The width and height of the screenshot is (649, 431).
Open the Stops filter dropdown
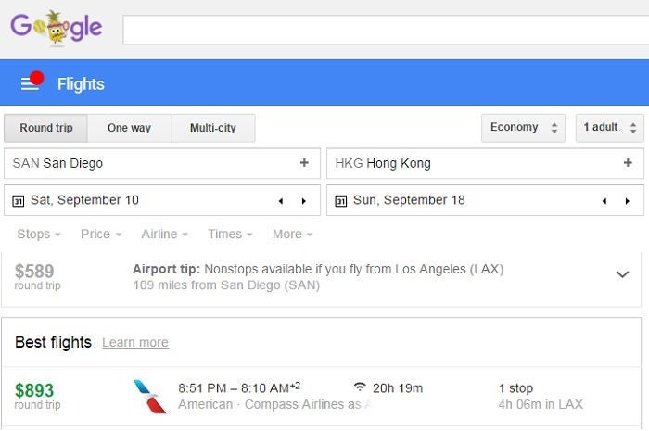click(39, 235)
